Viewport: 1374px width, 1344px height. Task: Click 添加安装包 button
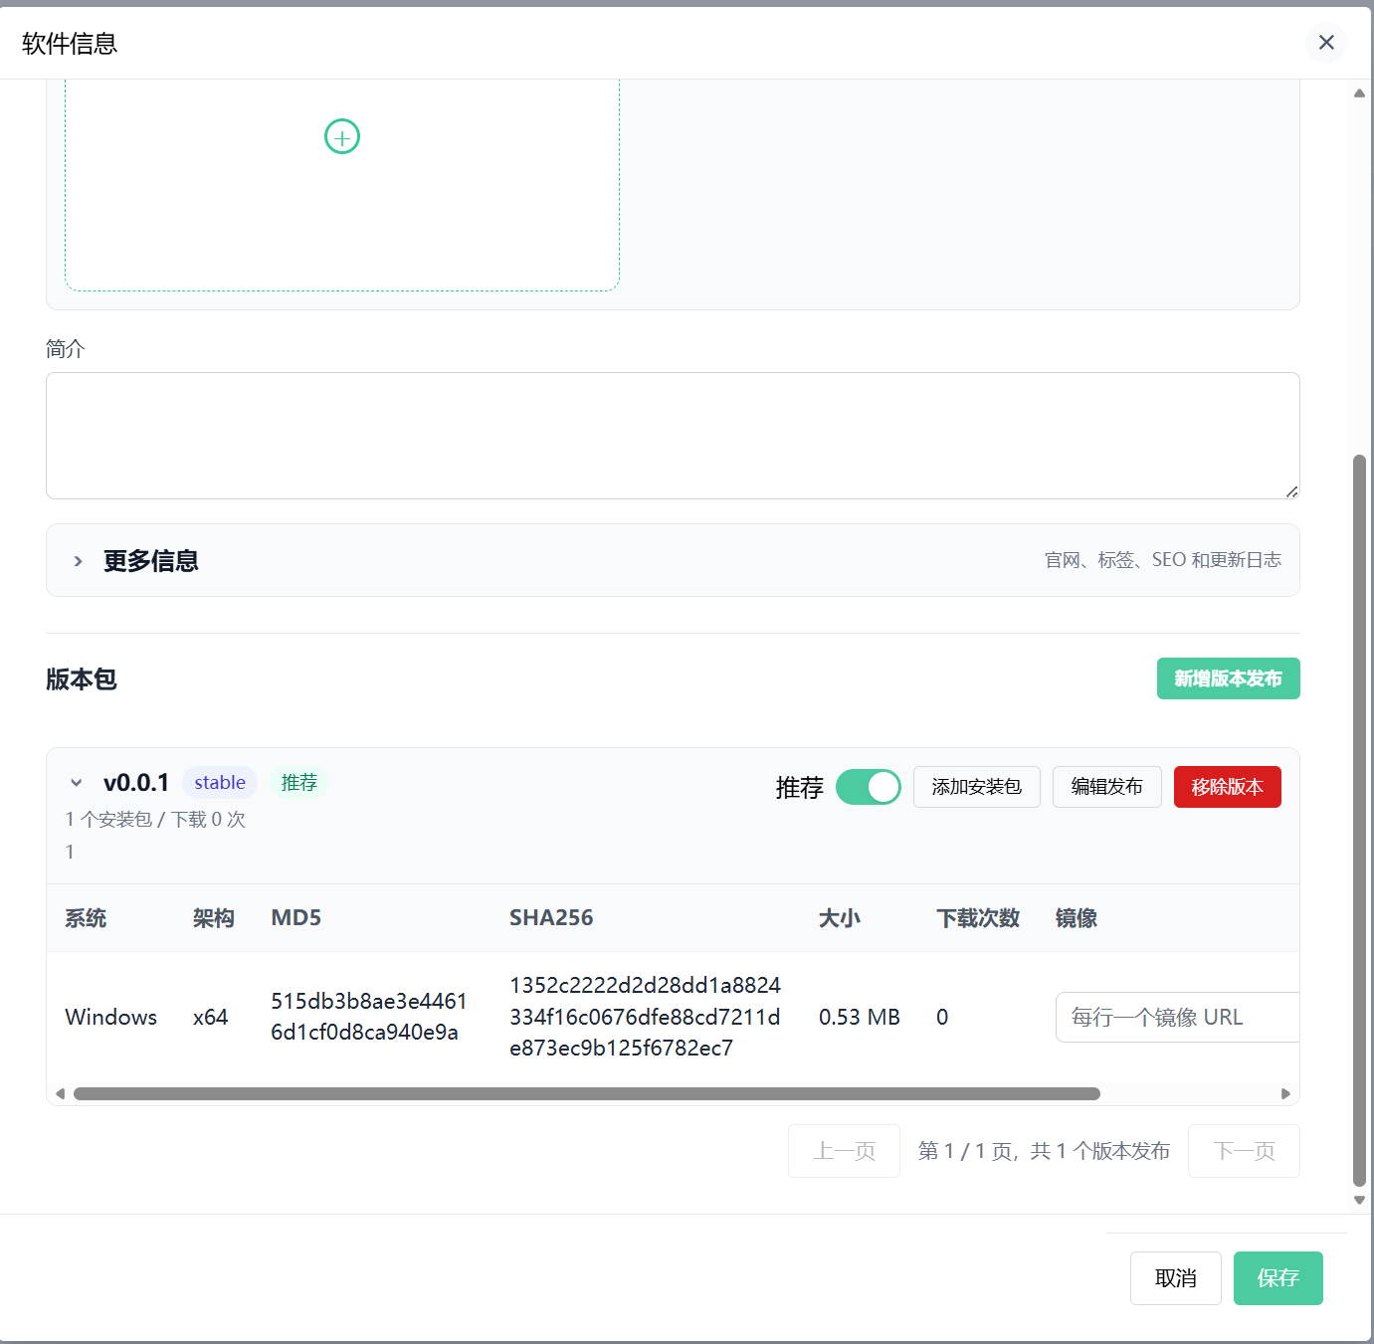[x=977, y=787]
